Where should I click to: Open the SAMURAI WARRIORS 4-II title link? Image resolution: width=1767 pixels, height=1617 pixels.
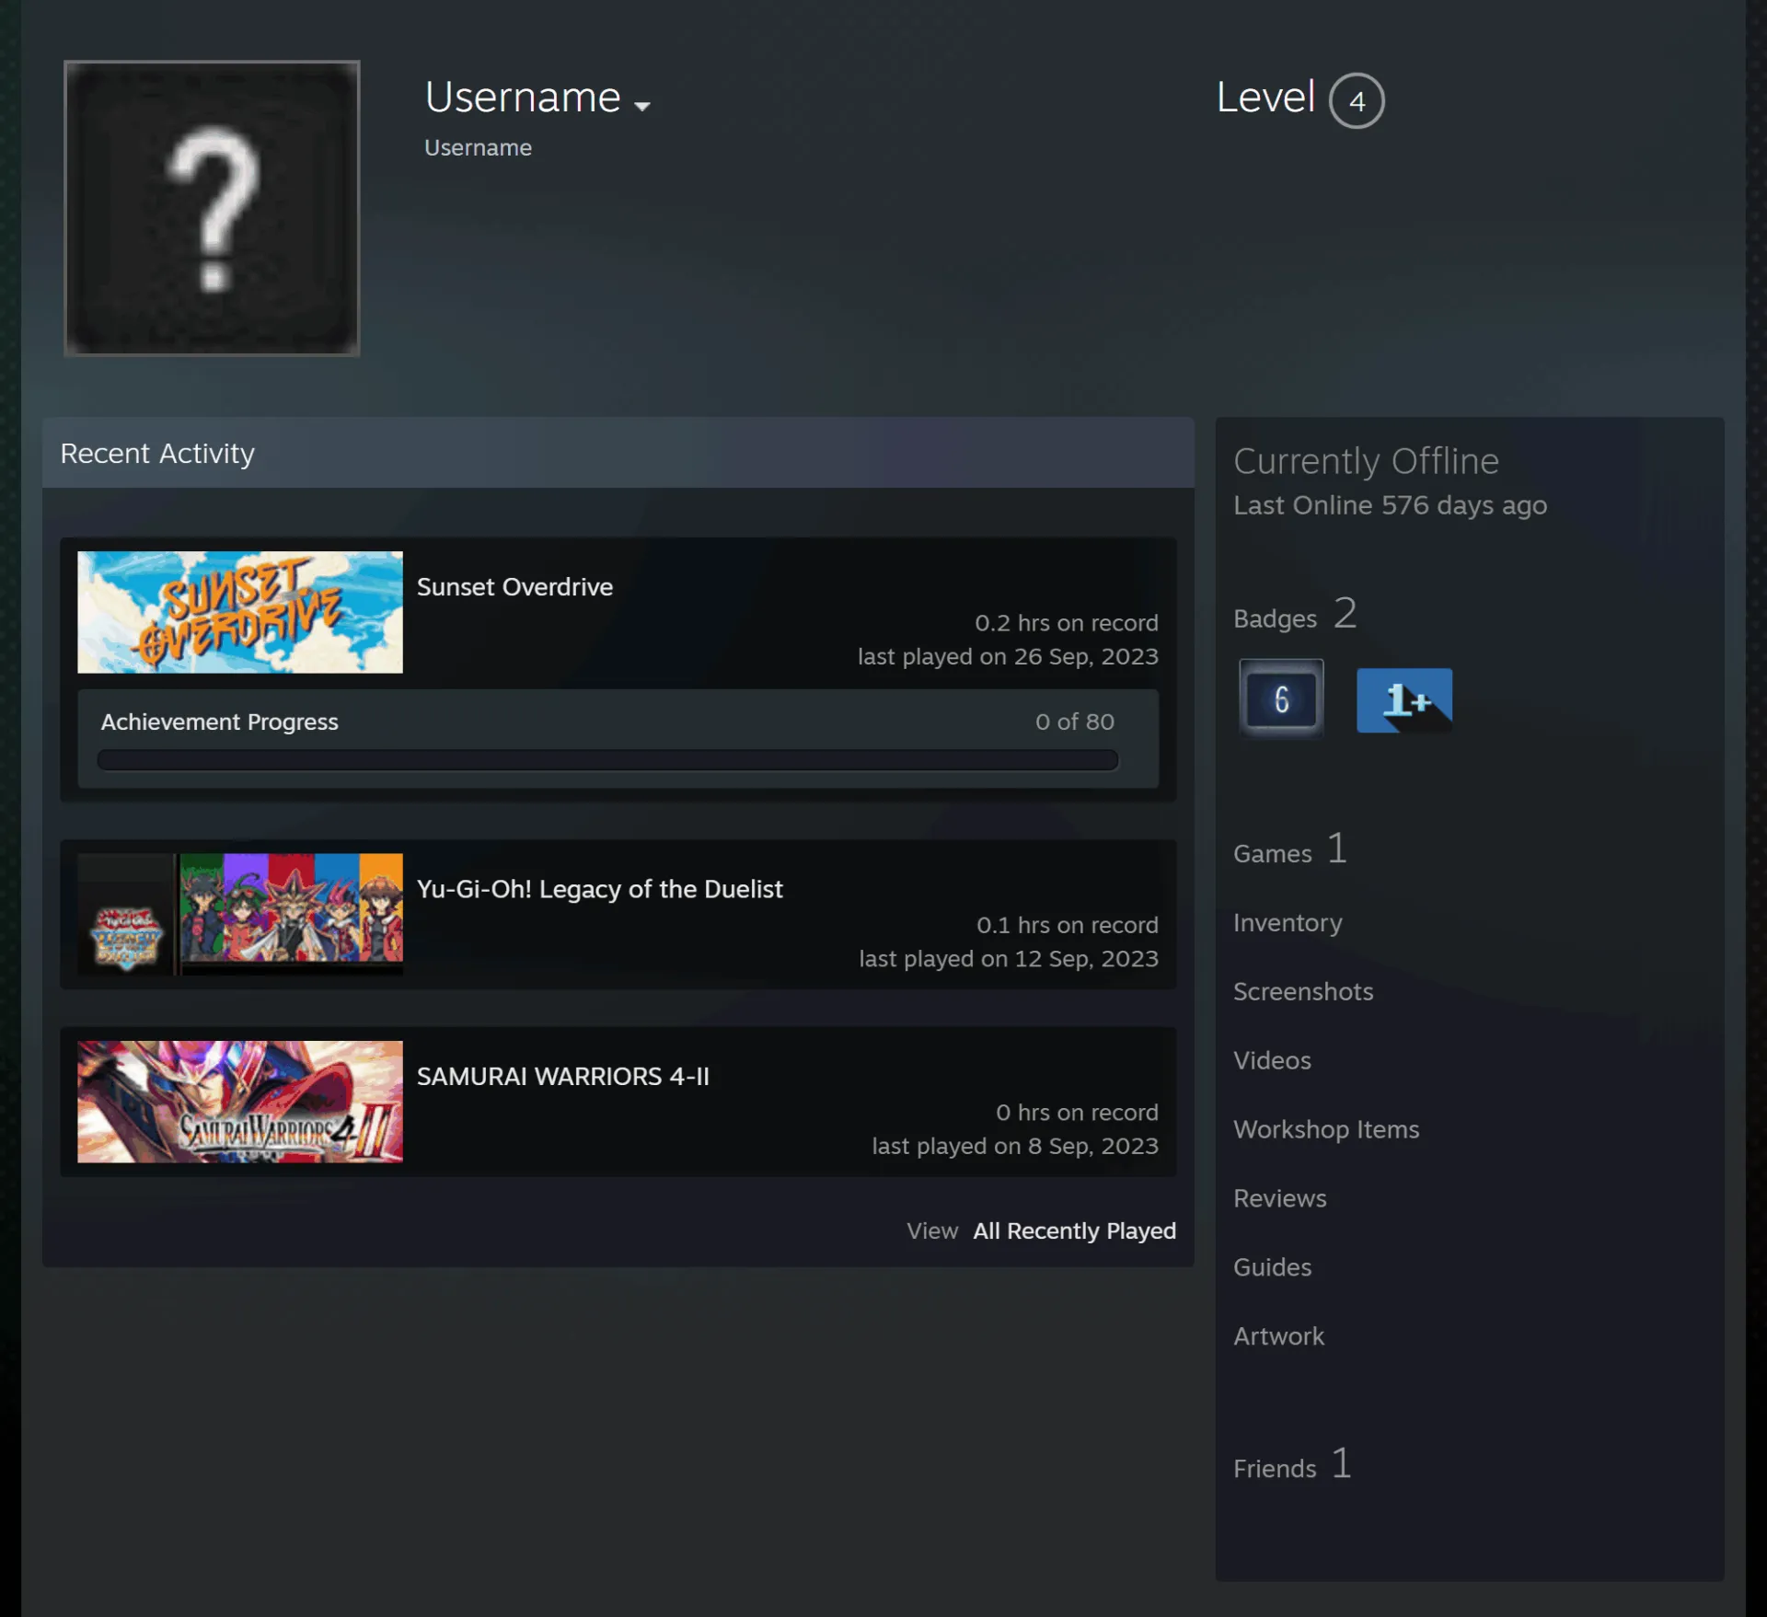click(x=563, y=1076)
